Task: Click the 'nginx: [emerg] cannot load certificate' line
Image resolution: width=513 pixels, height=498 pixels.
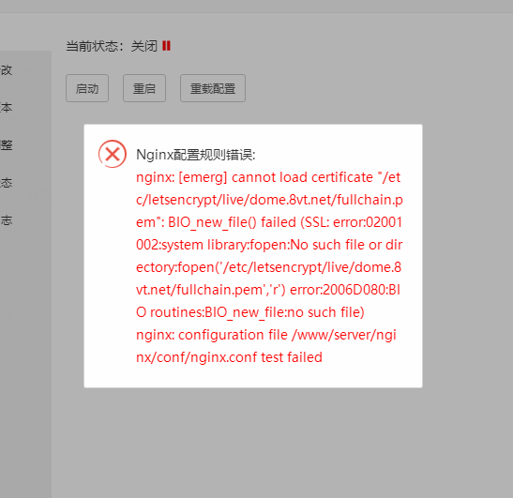Action: click(x=268, y=177)
